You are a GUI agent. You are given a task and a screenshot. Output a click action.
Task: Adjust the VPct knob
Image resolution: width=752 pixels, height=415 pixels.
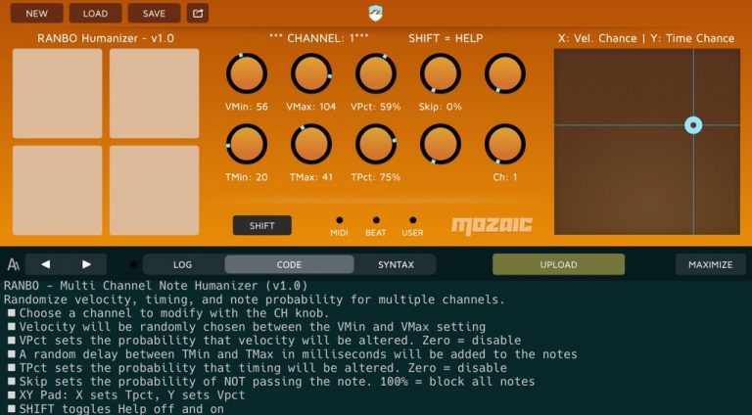pos(376,73)
